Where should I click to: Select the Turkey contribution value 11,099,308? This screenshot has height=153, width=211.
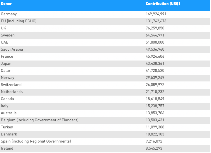tap(155, 127)
